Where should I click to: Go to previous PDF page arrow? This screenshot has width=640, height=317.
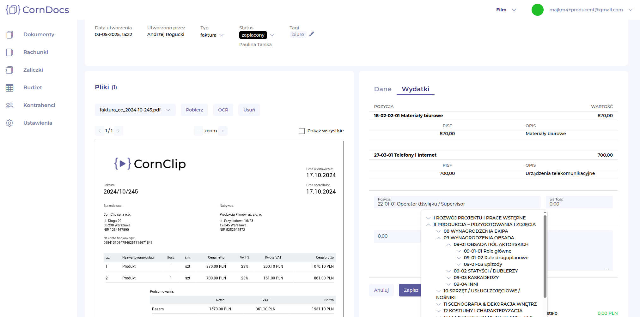point(99,131)
